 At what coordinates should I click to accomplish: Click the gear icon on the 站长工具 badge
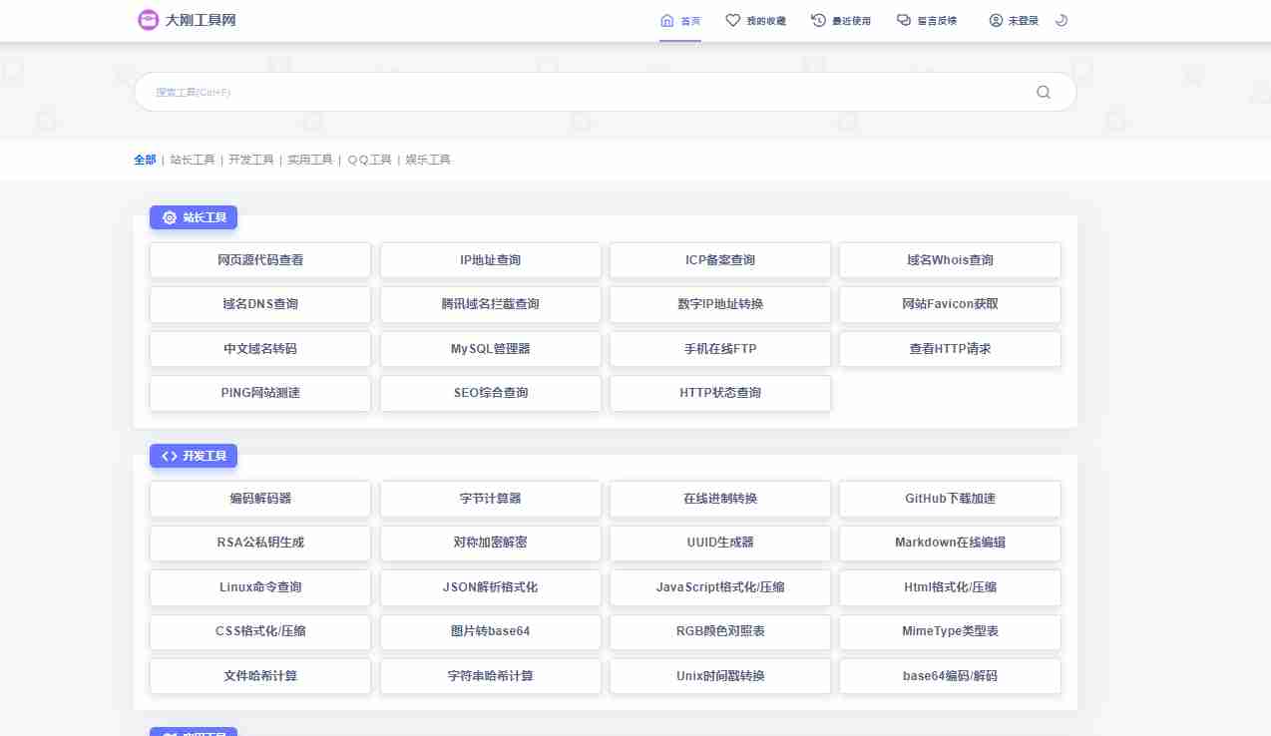click(x=170, y=217)
